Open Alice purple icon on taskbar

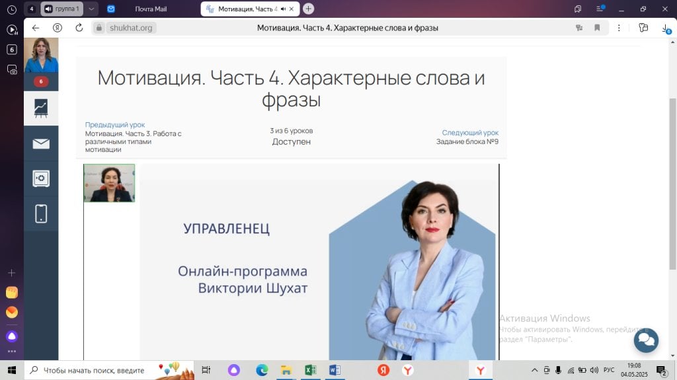234,370
